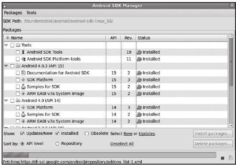Check the Tools group checkbox
Image resolution: width=236 pixels, height=165 pixels.
click(x=12, y=45)
